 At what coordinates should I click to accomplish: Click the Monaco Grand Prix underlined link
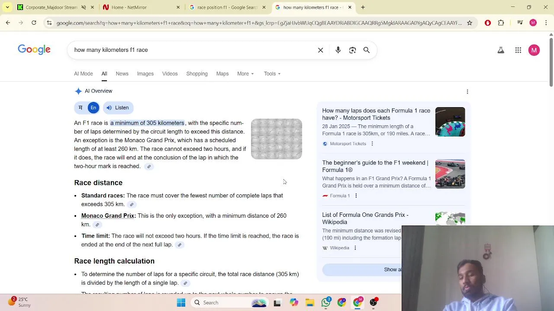tap(108, 216)
